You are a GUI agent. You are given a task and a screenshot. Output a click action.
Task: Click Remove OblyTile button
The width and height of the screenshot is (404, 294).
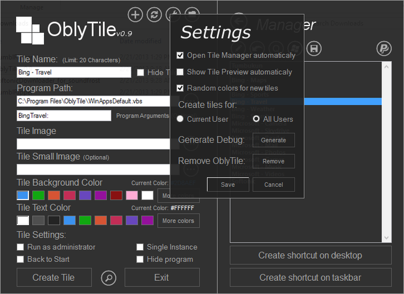tap(274, 162)
